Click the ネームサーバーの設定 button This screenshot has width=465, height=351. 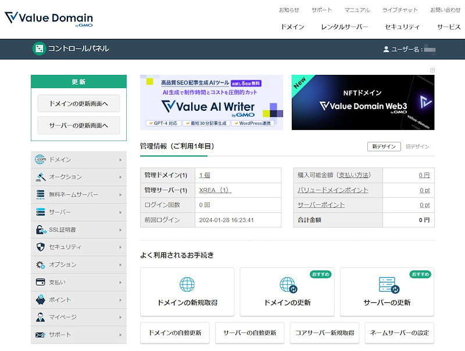coord(399,333)
